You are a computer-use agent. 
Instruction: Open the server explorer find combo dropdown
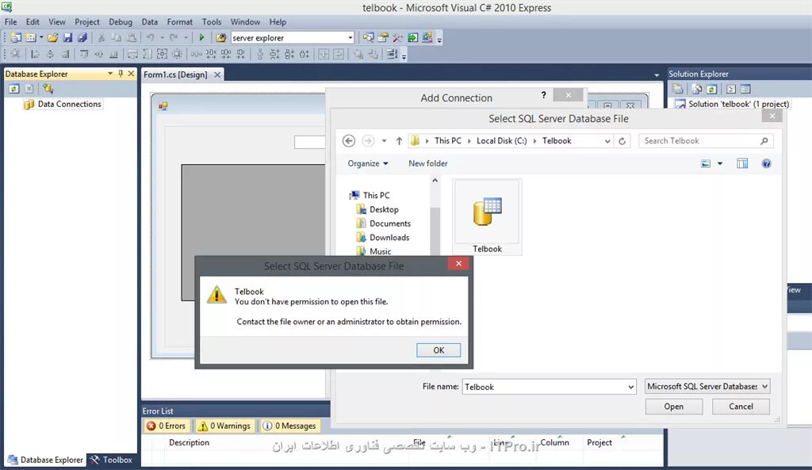(350, 38)
